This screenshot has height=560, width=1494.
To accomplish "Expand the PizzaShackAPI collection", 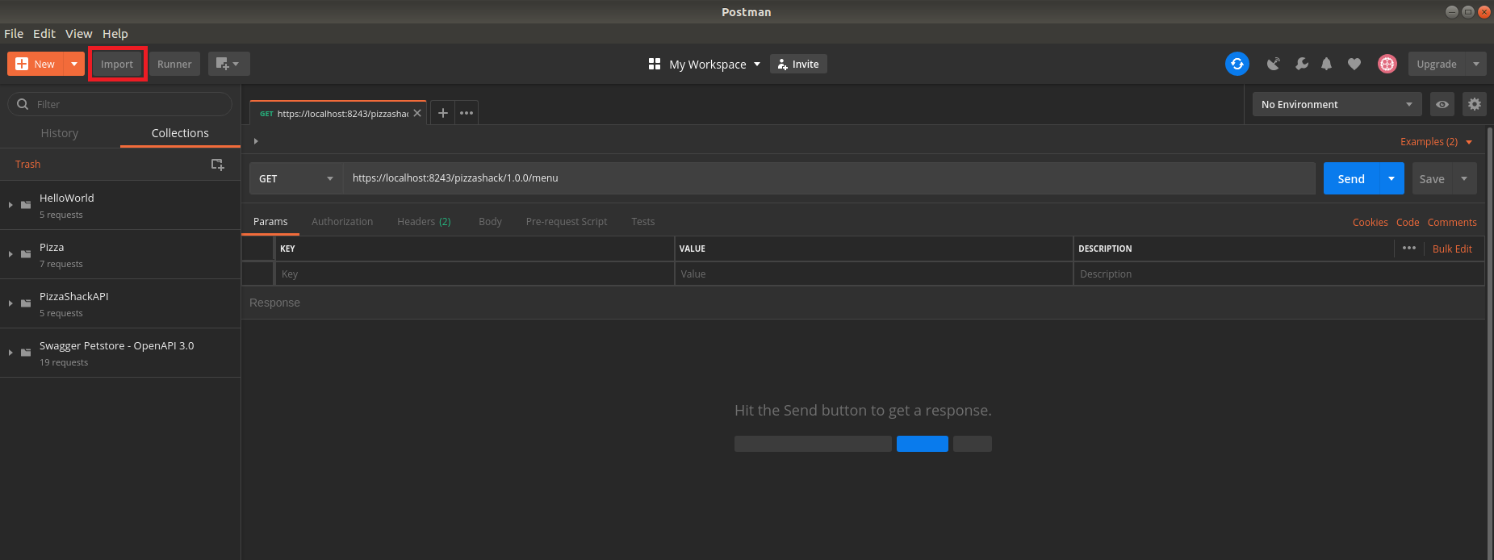I will click(10, 303).
